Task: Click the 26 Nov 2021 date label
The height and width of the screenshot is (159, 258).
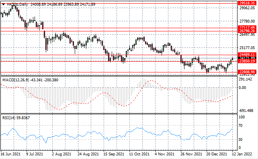Action: click(191, 154)
